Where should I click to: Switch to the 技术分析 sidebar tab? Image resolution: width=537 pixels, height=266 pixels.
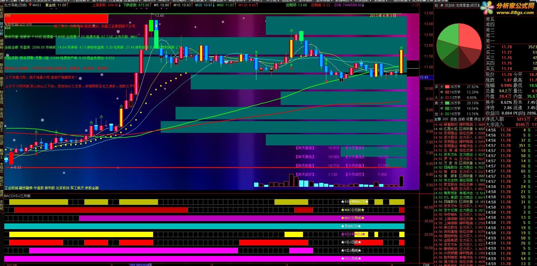tap(2, 29)
